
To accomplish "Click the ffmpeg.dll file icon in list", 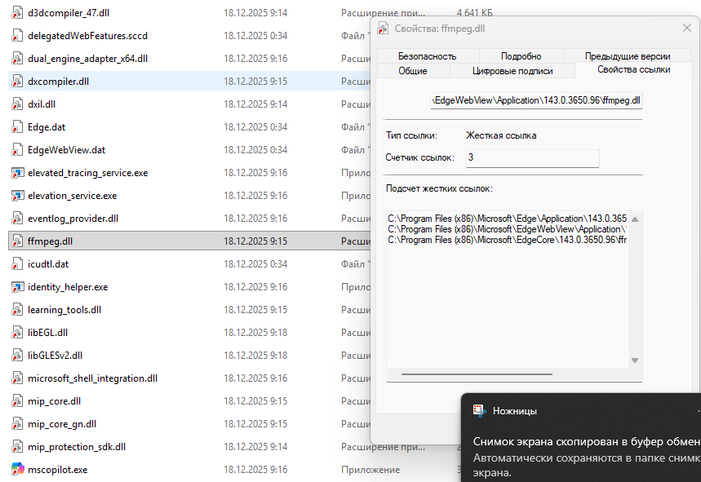I will (x=17, y=241).
